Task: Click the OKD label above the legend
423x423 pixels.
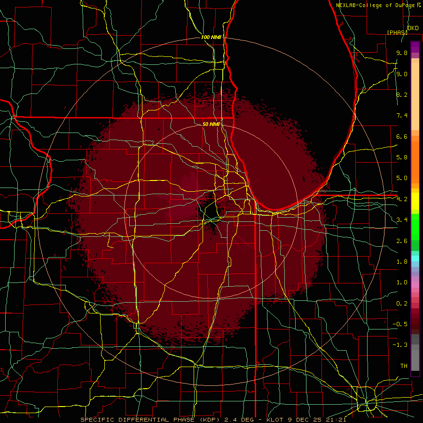Action: coord(413,28)
